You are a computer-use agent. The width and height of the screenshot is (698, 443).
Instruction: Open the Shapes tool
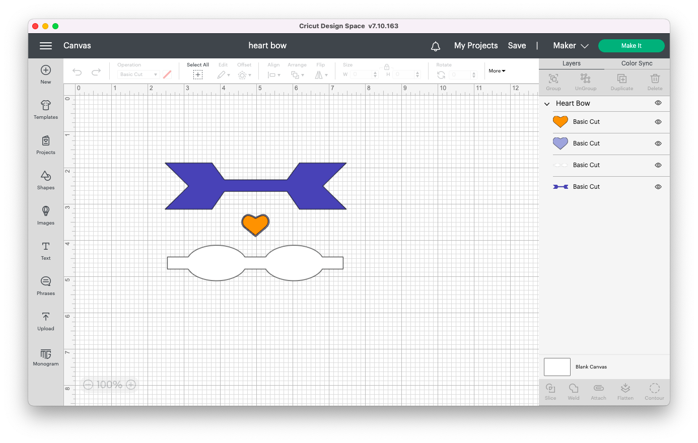point(46,179)
